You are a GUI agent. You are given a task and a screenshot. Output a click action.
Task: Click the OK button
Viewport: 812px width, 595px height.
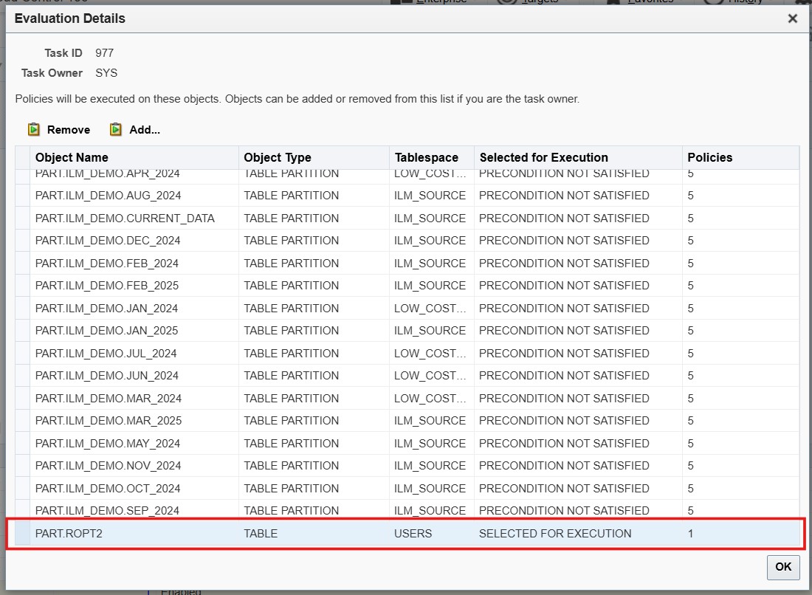[x=782, y=567]
